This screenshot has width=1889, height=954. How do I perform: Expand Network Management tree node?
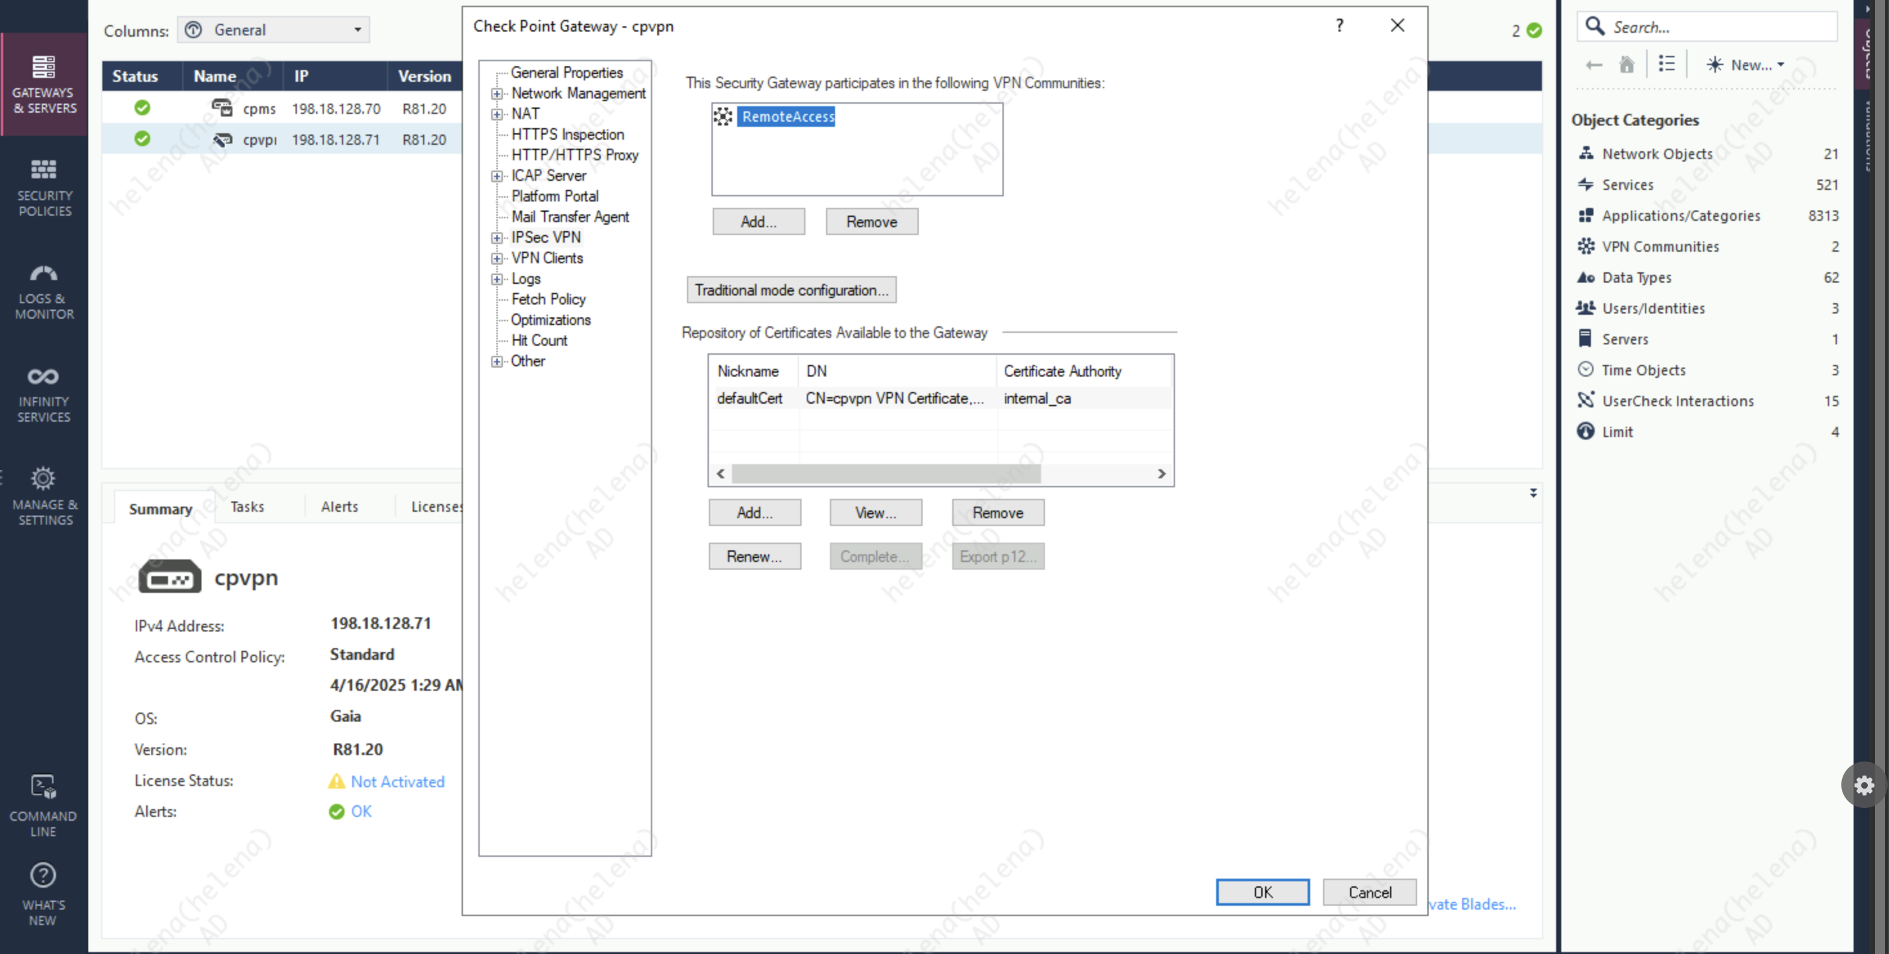point(497,94)
